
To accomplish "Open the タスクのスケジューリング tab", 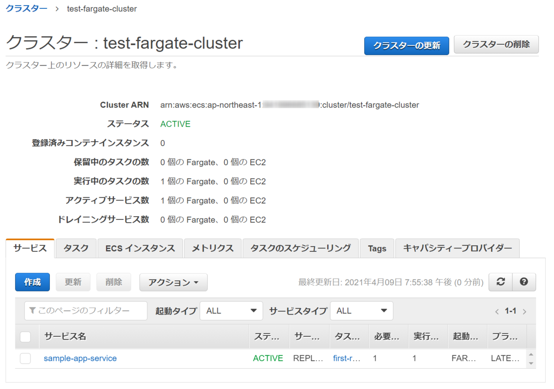I will click(x=301, y=248).
